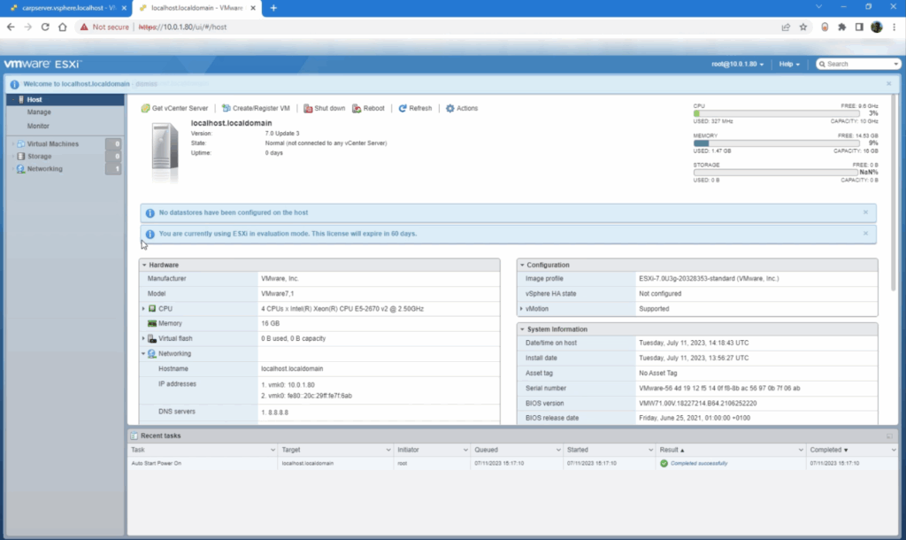This screenshot has height=540, width=906.
Task: Open root@10.0.1.80 user dropdown
Action: tap(737, 64)
